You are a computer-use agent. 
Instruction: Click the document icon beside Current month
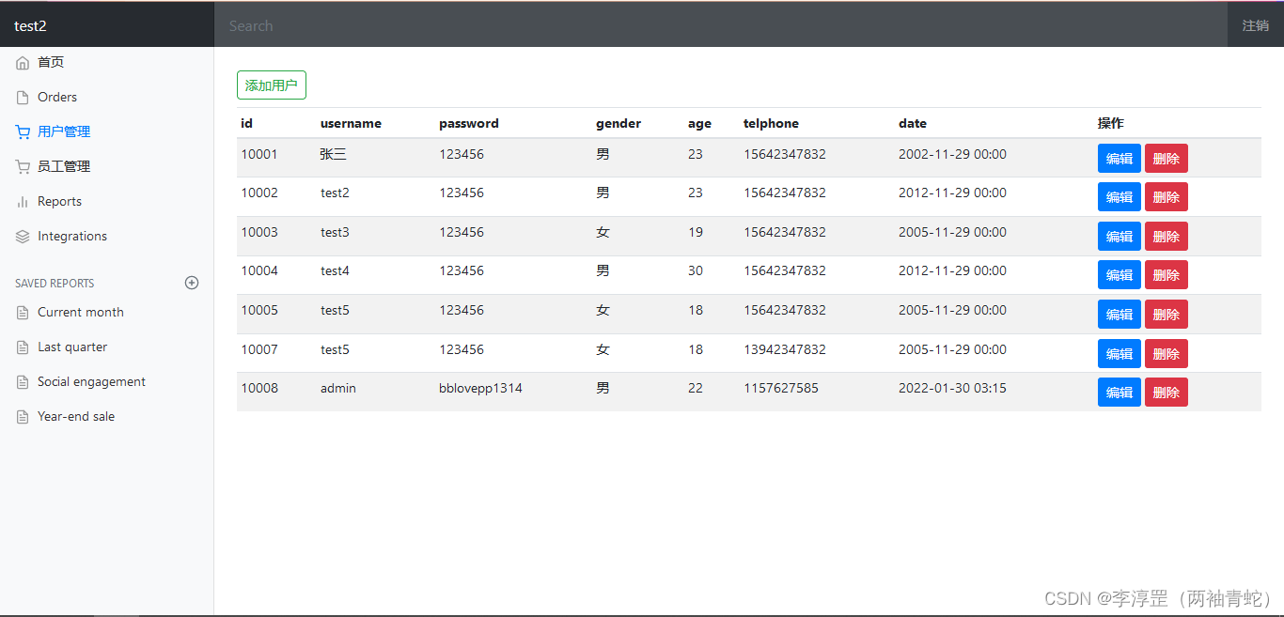click(23, 313)
